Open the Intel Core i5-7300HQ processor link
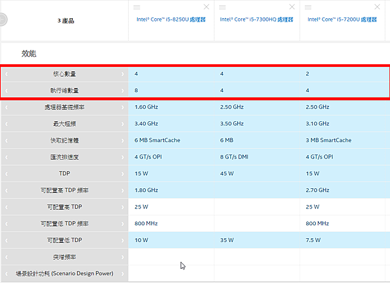Image resolution: width=390 pixels, height=283 pixels. click(257, 19)
